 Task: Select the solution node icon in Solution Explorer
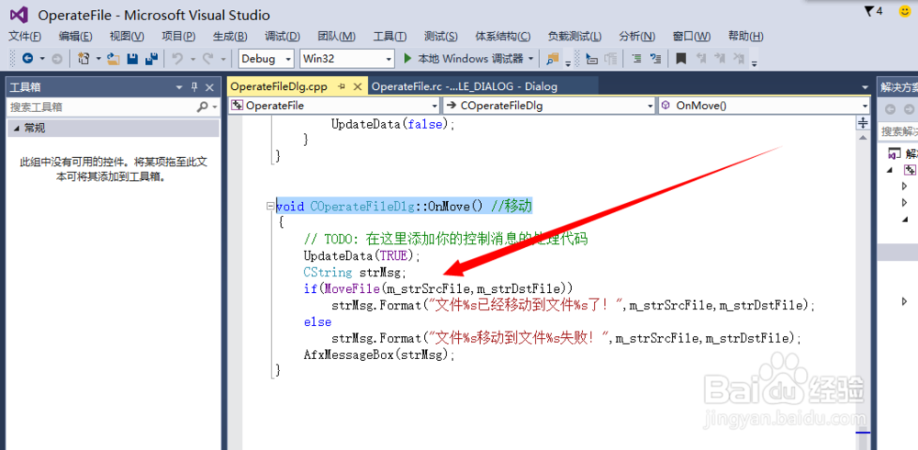[x=893, y=153]
